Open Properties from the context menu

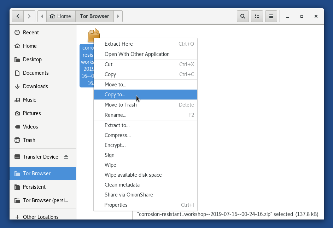(x=146, y=205)
